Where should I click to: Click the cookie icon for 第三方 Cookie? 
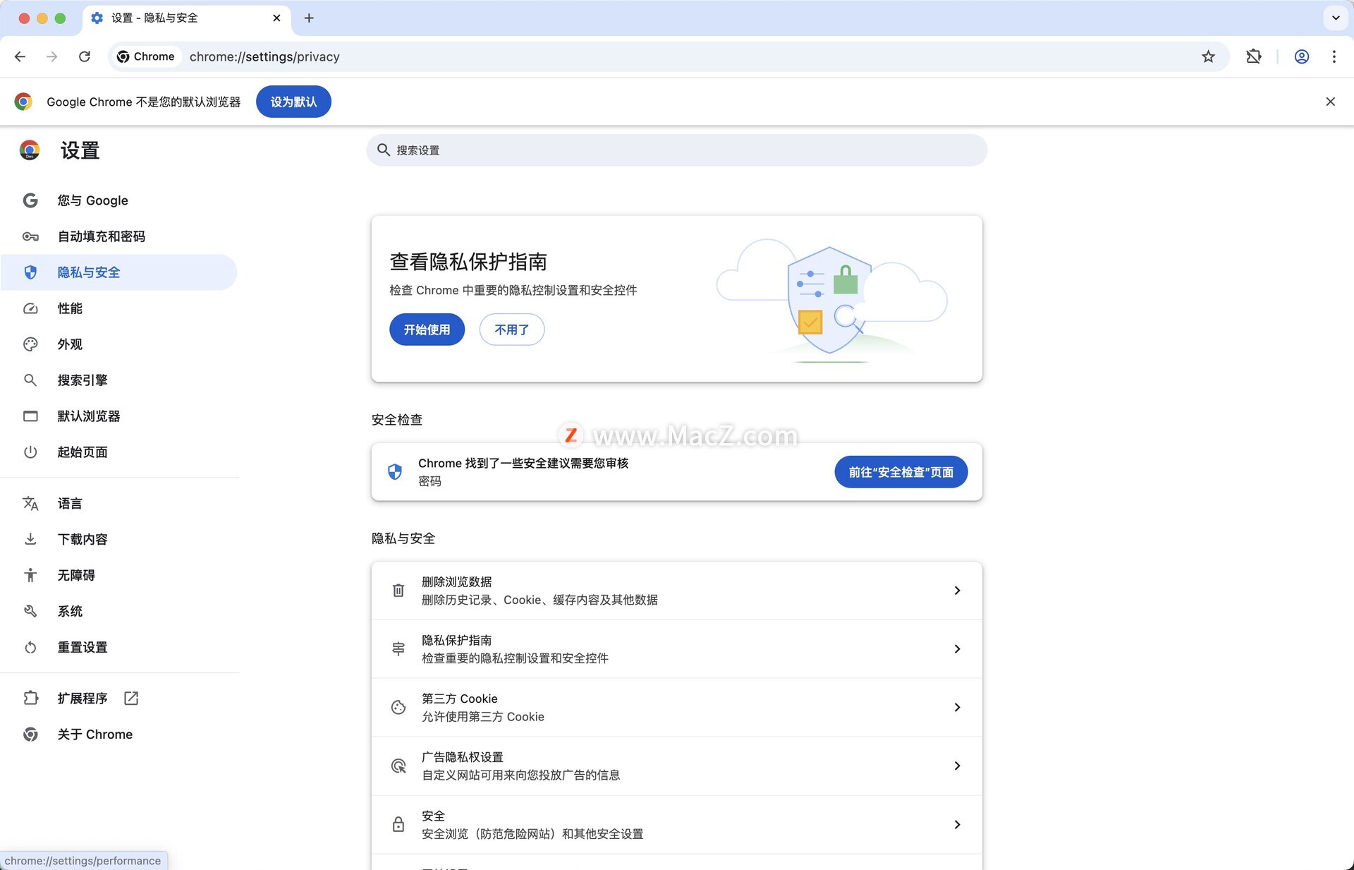click(x=398, y=708)
